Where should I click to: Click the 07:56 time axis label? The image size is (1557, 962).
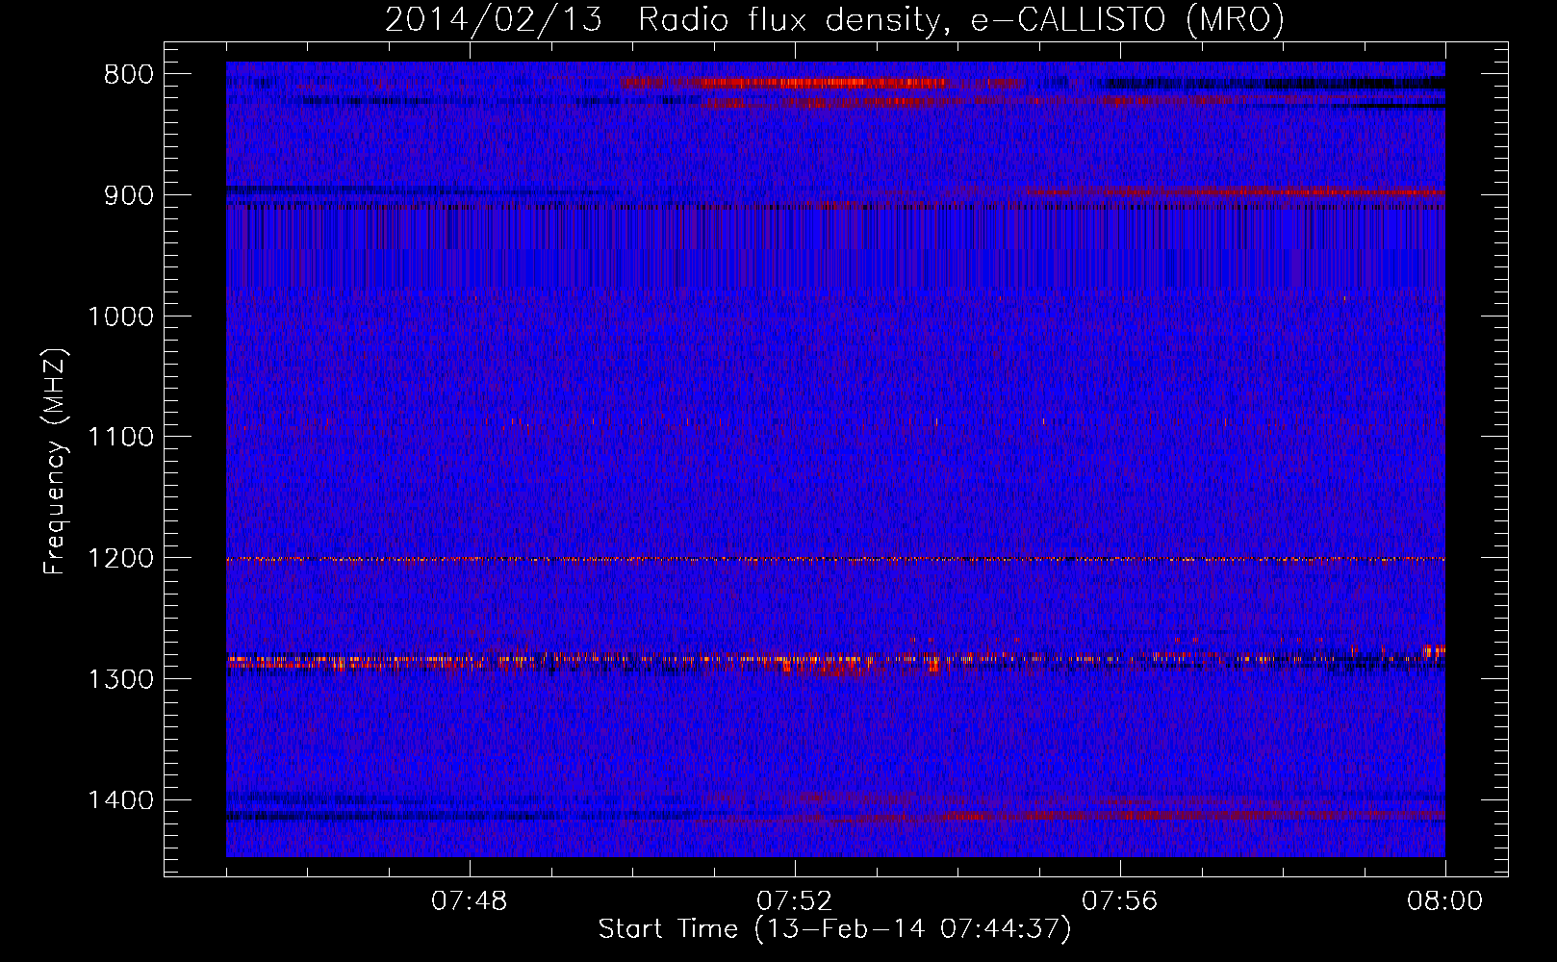pyautogui.click(x=1120, y=901)
